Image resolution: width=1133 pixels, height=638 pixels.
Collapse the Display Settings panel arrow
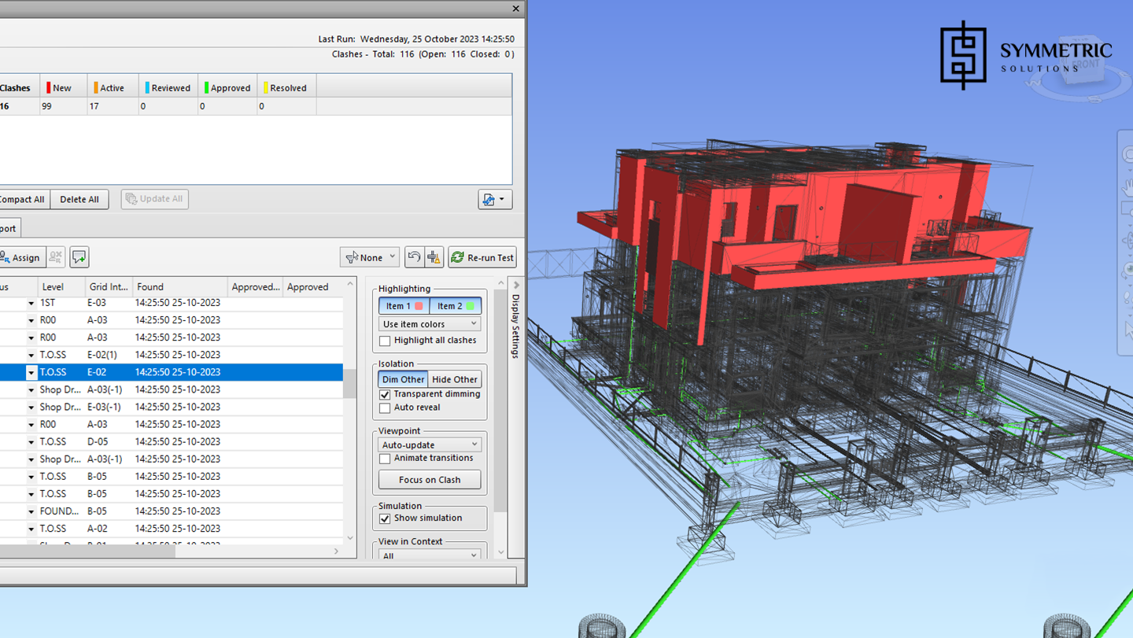516,285
